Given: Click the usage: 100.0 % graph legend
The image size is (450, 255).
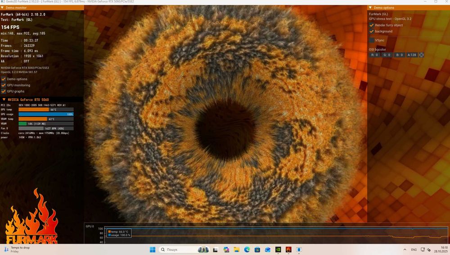Looking at the screenshot, I should 119,235.
